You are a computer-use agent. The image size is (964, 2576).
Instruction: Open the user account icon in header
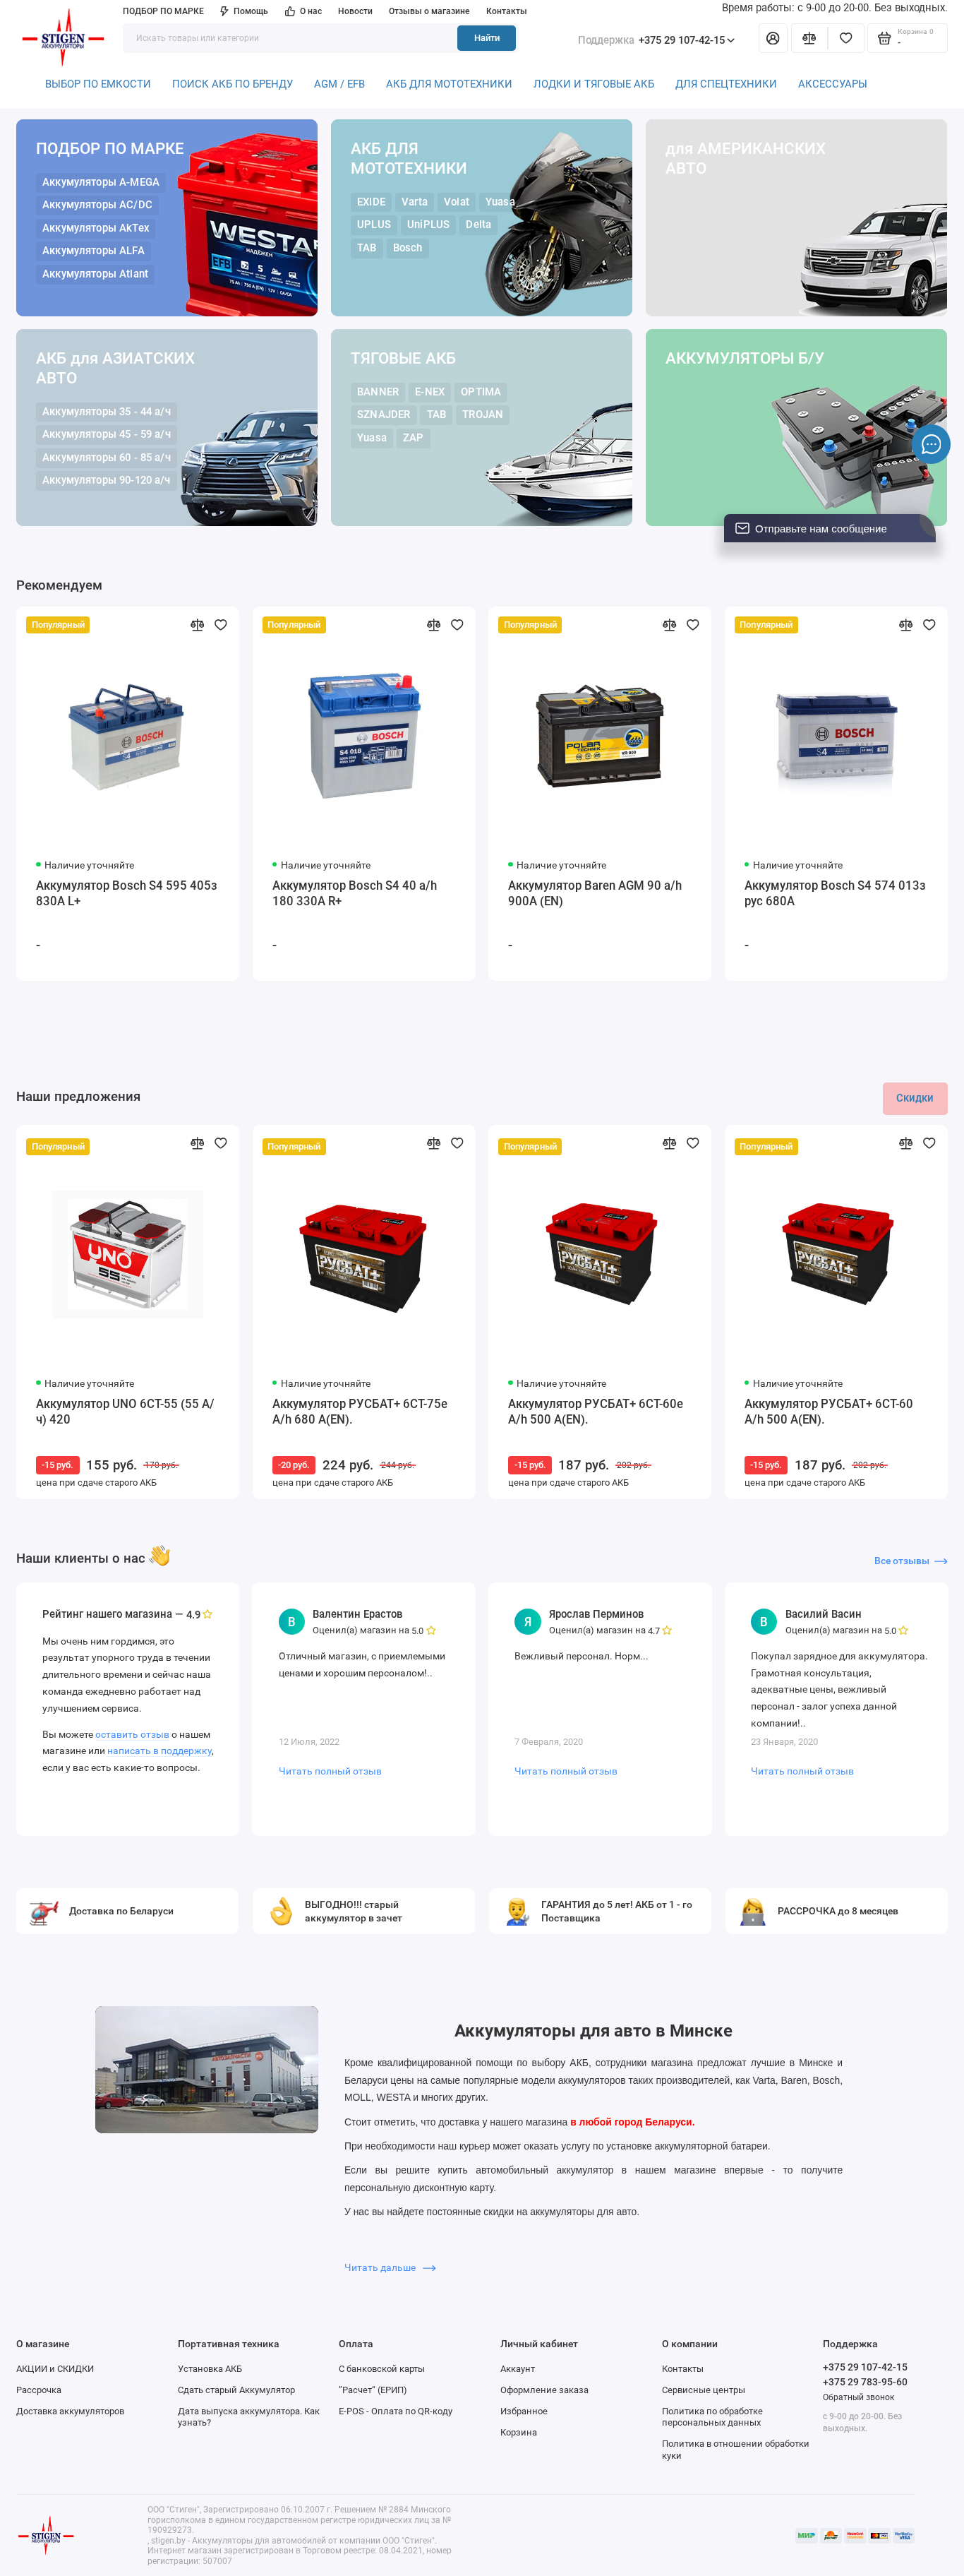pos(772,38)
